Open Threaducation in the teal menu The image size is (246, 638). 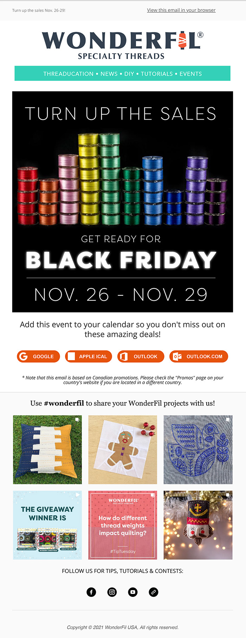69,74
